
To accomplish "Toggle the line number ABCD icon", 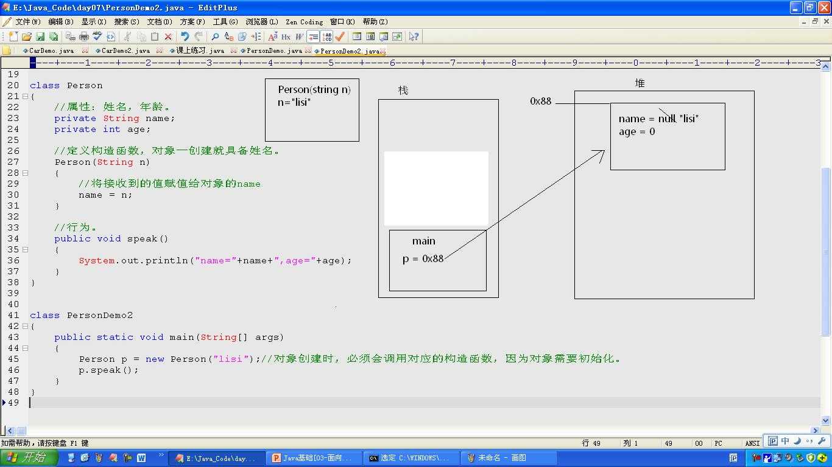I will (x=327, y=36).
